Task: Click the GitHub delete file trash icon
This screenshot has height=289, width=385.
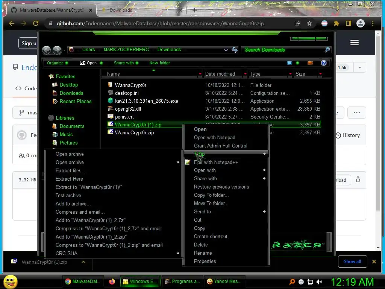Action: click(x=358, y=179)
